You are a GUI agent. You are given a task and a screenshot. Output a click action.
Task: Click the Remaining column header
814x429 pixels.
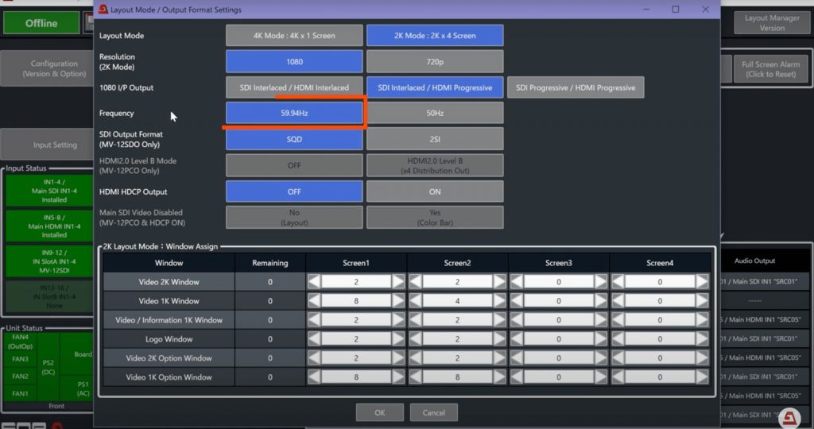270,263
